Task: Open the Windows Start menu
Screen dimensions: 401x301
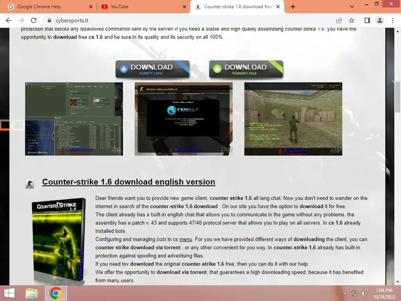Action: (9, 293)
